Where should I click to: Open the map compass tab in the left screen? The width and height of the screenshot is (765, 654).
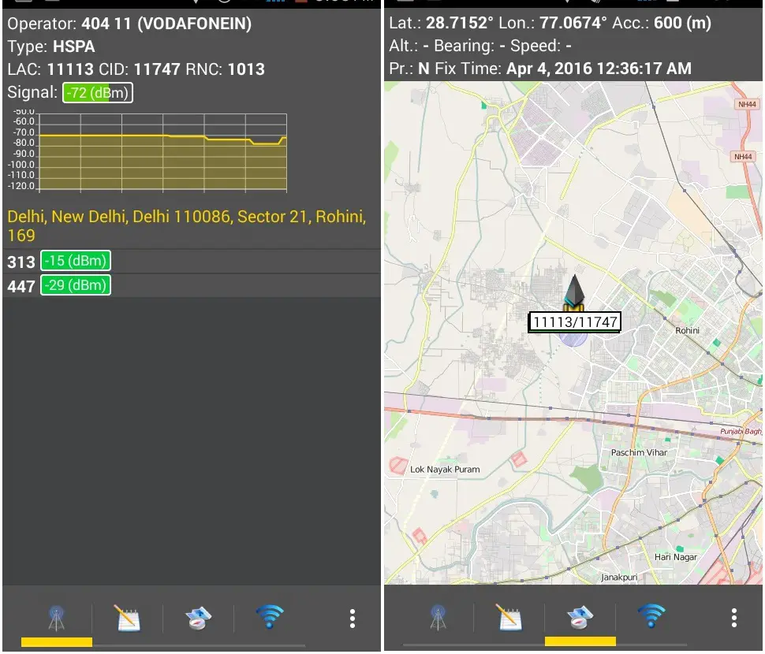[198, 618]
